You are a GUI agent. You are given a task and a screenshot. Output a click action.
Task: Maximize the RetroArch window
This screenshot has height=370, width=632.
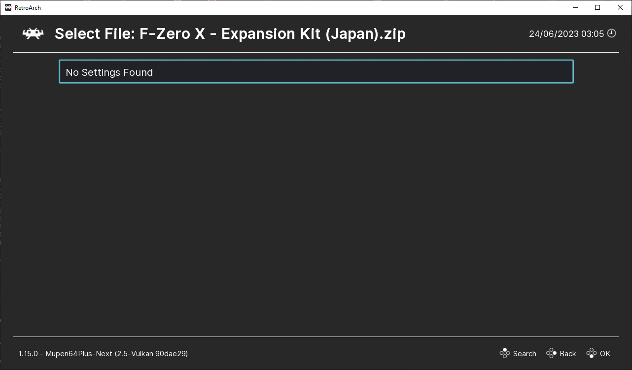click(597, 7)
